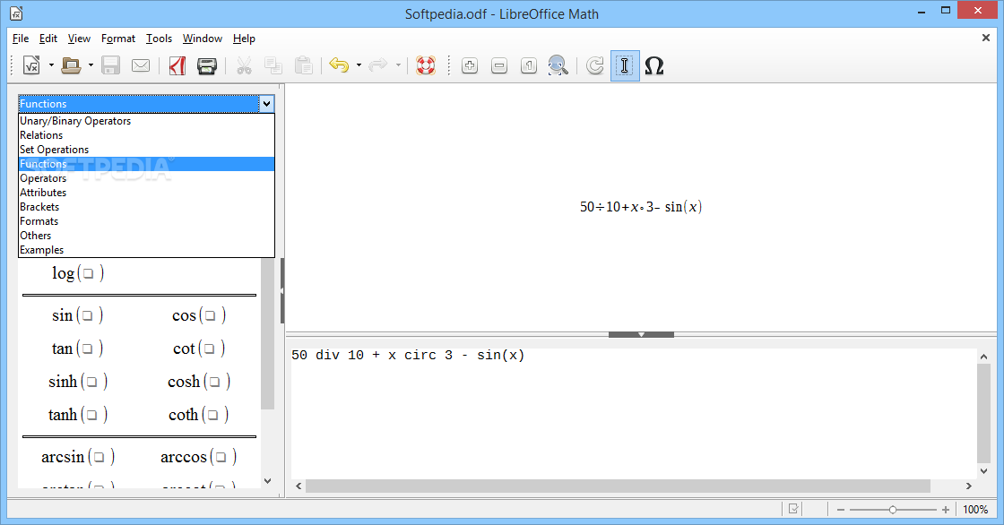
Task: Click the Zoom 100% toolbar icon
Action: pyautogui.click(x=529, y=65)
